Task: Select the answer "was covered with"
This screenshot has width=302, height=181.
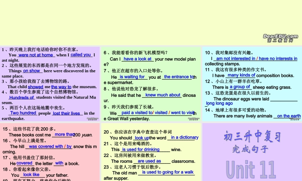Action: click(x=46, y=146)
